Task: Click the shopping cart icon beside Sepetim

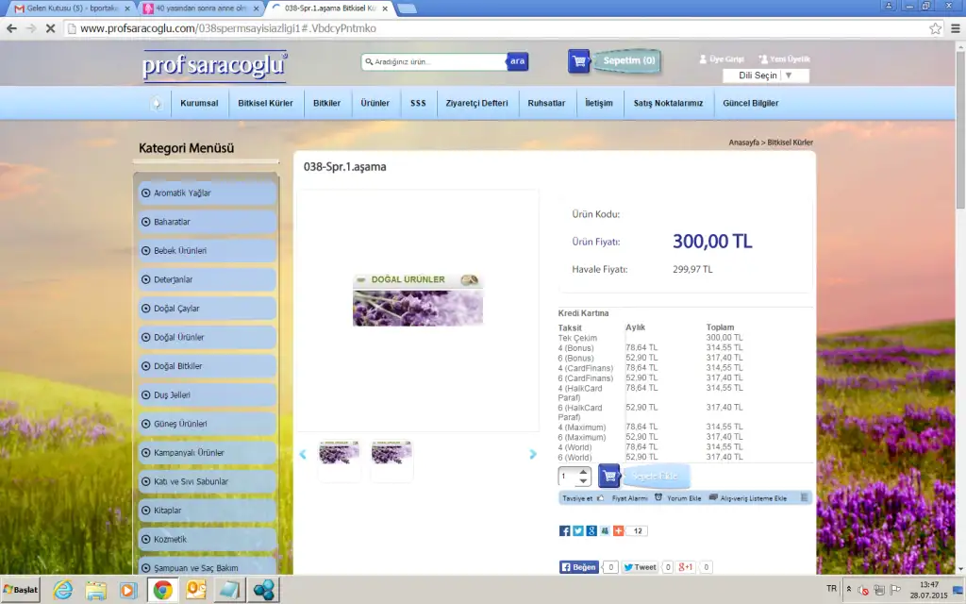Action: point(579,61)
